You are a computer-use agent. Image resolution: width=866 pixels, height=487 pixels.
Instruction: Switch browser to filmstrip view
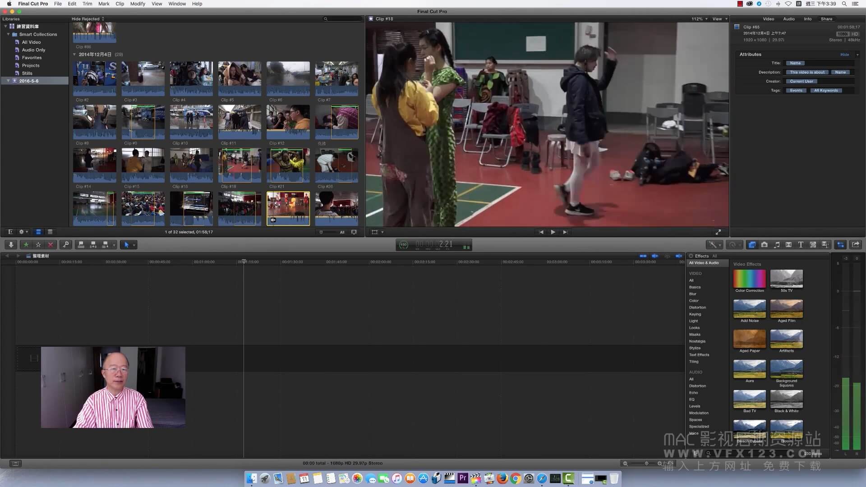(38, 232)
